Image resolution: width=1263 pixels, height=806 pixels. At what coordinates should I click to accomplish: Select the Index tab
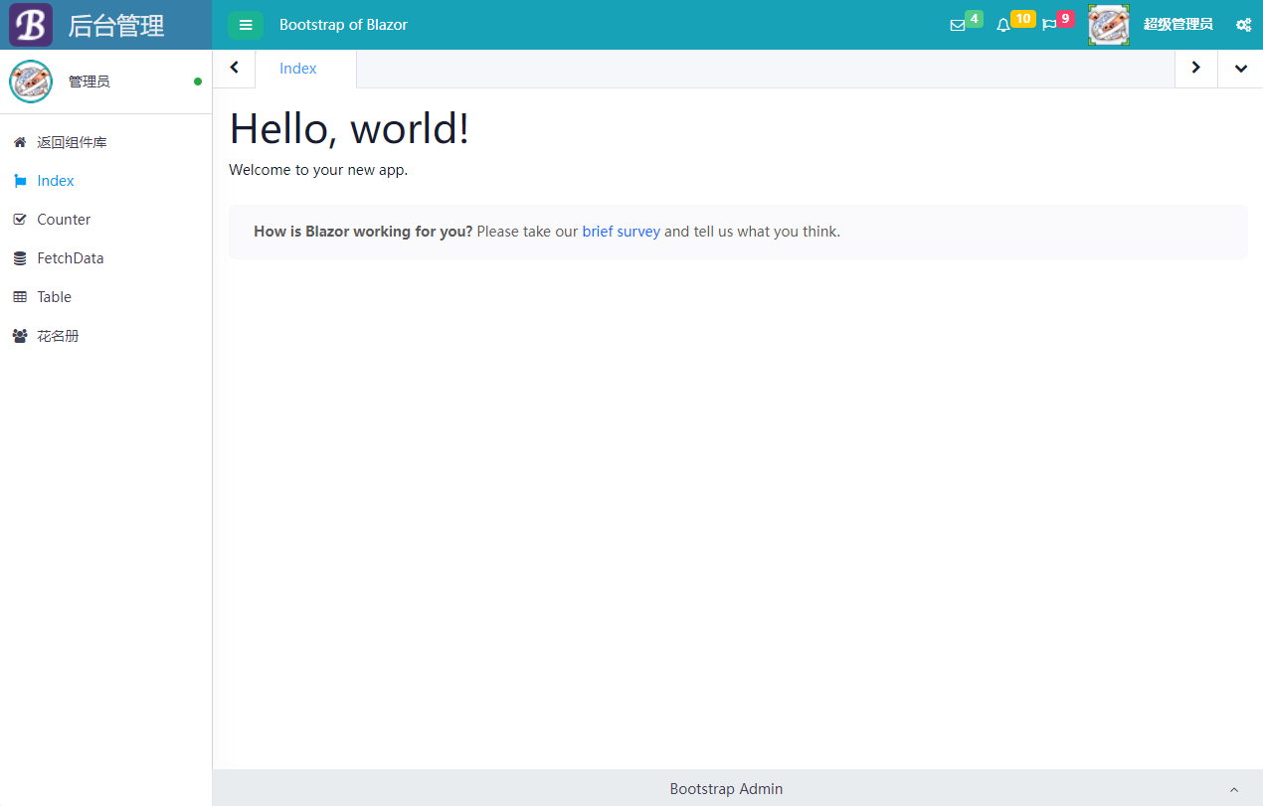298,69
